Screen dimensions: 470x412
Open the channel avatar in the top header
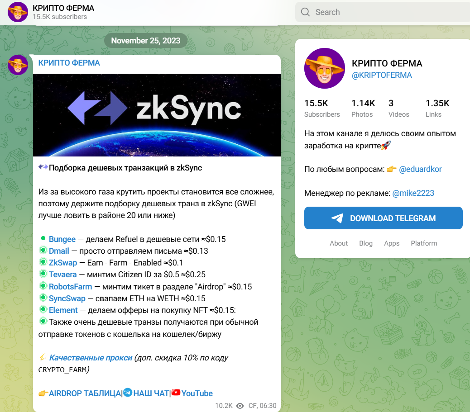pos(18,12)
